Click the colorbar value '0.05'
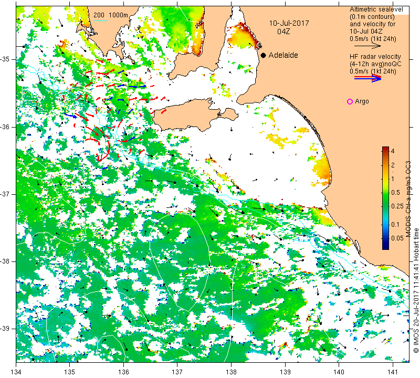Screen dimensions: 420x378 pyautogui.click(x=397, y=238)
